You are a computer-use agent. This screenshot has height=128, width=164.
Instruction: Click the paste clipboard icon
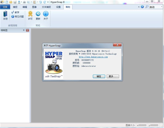[x=35, y=2]
